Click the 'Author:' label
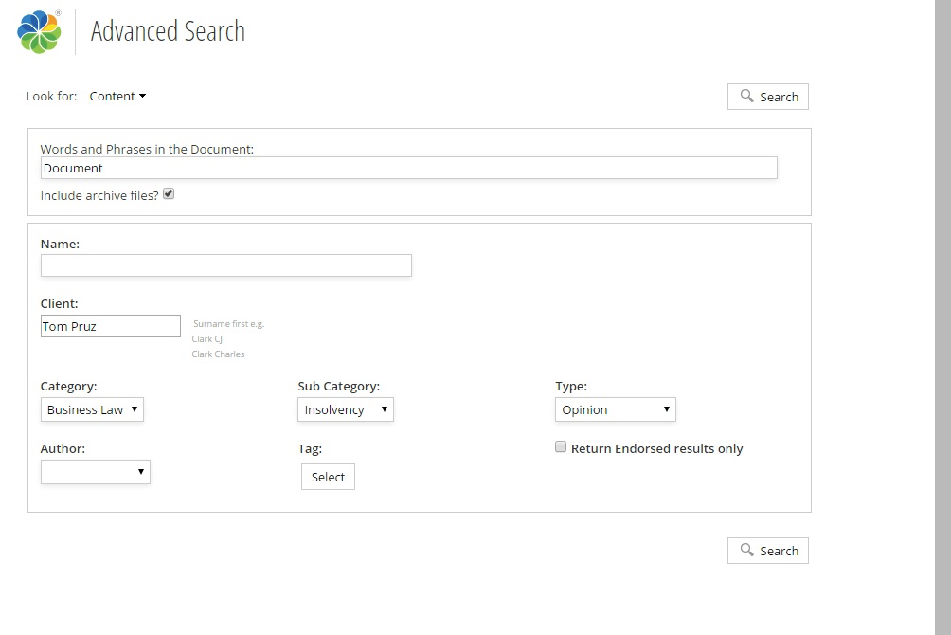 tap(63, 448)
